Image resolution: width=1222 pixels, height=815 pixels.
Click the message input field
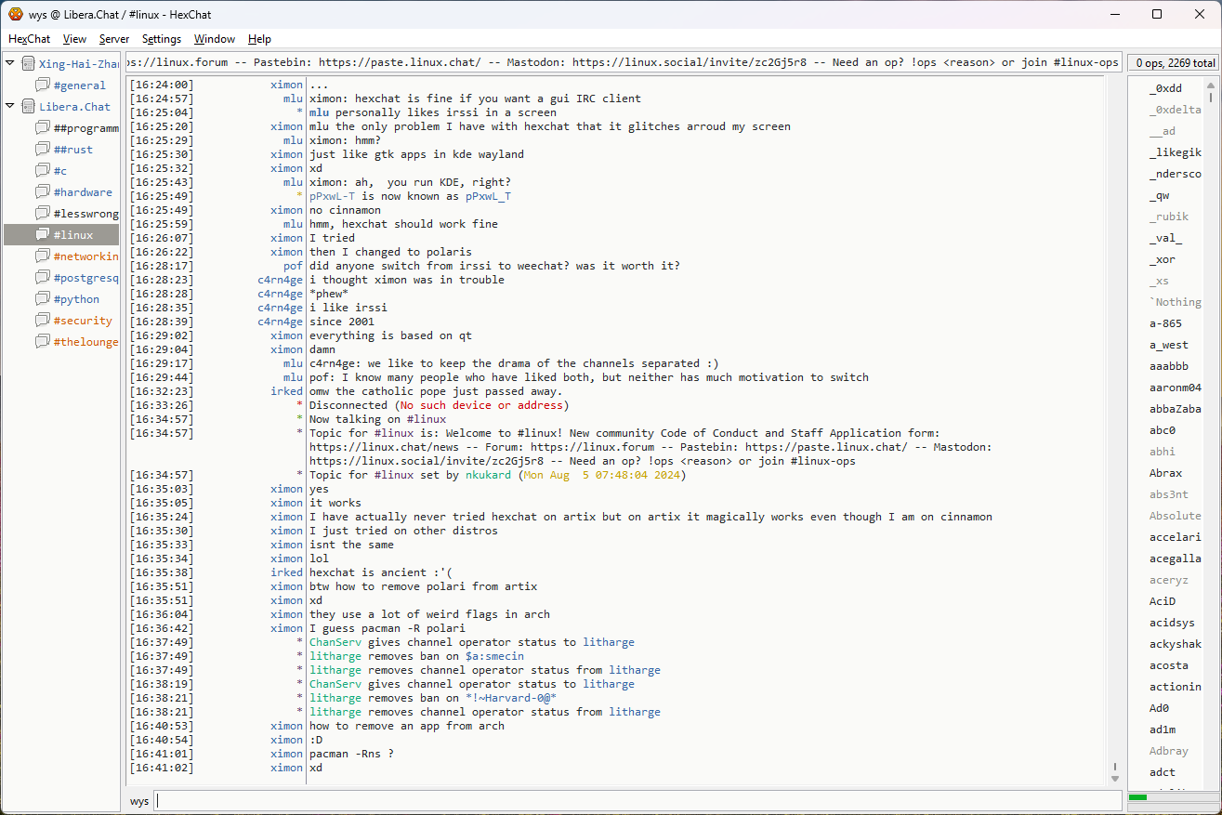point(637,801)
